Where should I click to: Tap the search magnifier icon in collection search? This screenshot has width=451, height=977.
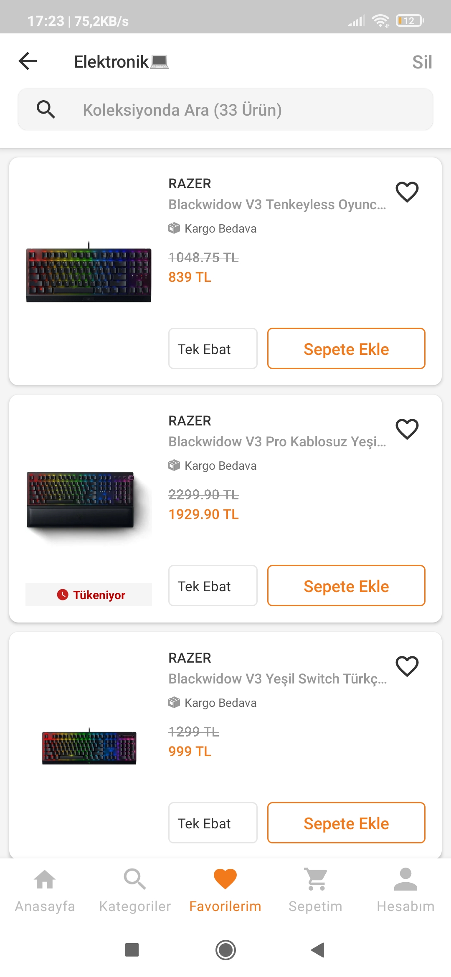click(x=46, y=109)
